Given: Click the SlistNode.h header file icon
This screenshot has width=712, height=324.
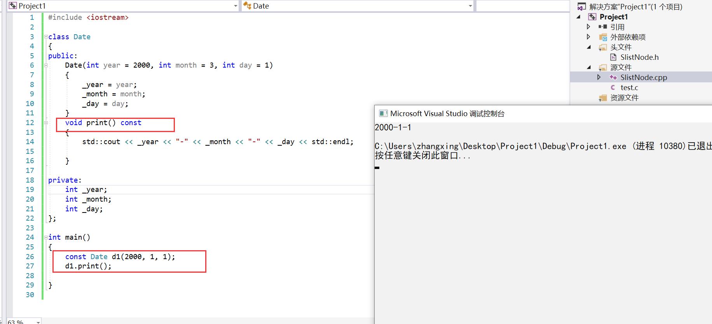Looking at the screenshot, I should (x=613, y=57).
